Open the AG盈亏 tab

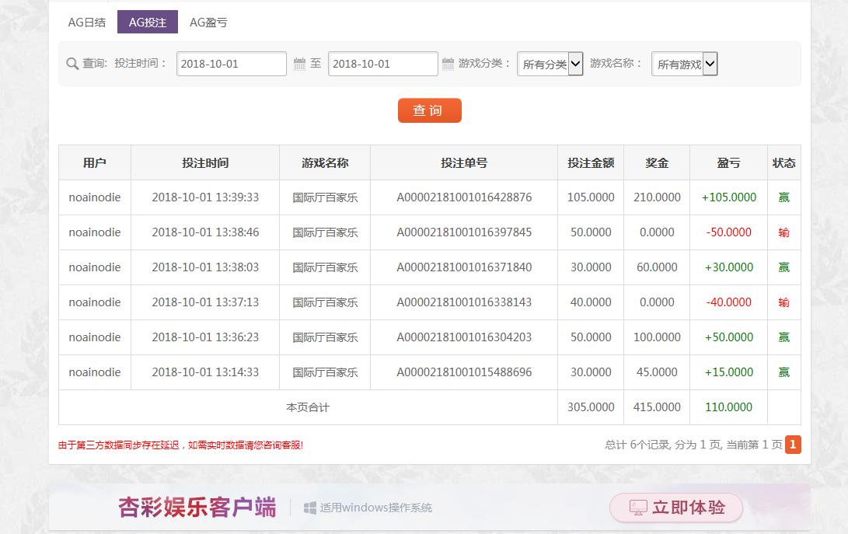tap(208, 23)
